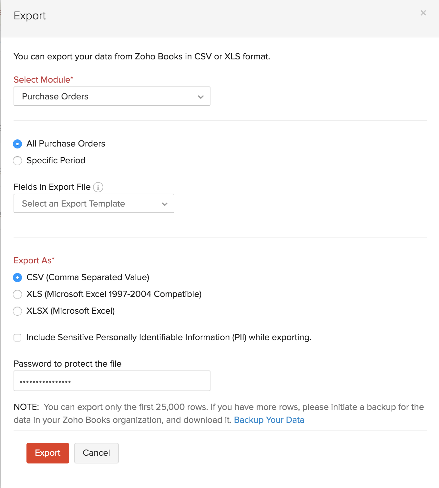
Task: Close the Export dialog with the X icon
Action: 423,13
